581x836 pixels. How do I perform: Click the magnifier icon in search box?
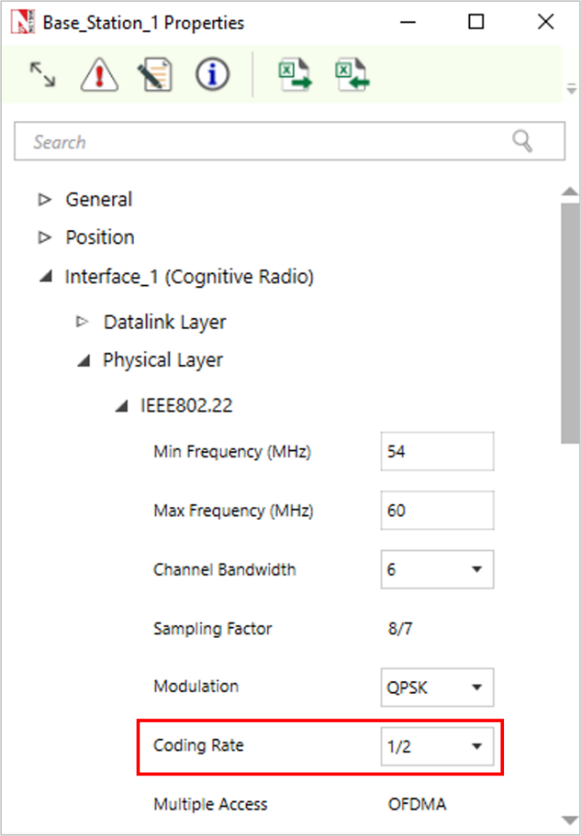tap(522, 140)
